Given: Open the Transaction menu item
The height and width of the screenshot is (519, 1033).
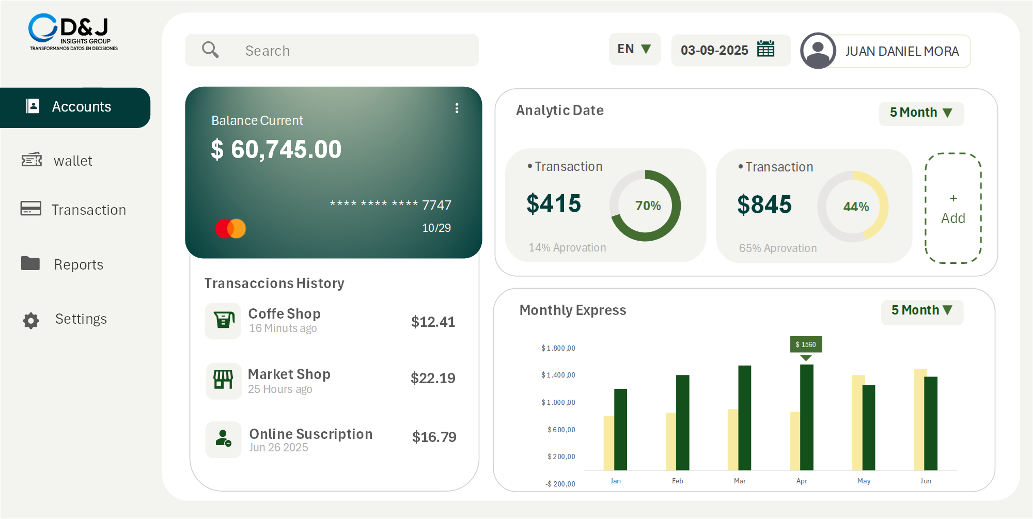Looking at the screenshot, I should click(x=88, y=210).
